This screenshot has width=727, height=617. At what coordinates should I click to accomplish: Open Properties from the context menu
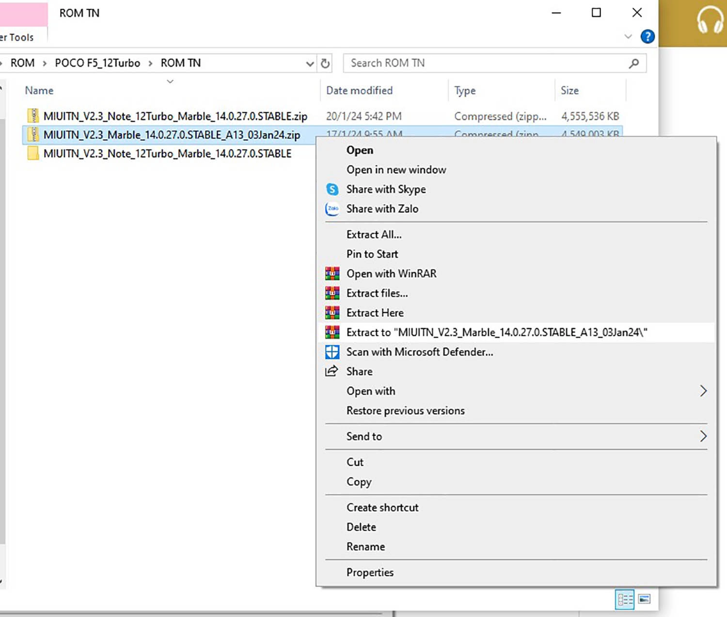click(370, 572)
